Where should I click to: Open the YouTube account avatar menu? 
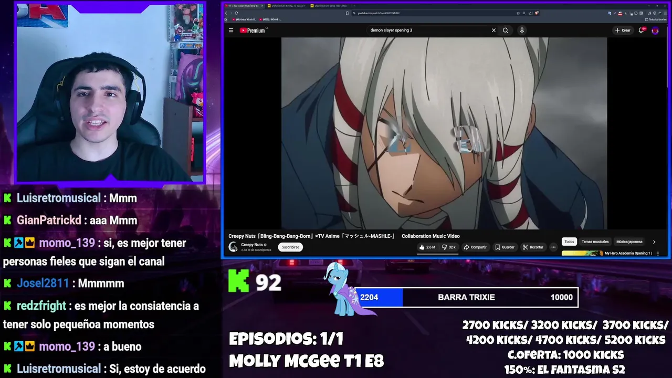[655, 30]
